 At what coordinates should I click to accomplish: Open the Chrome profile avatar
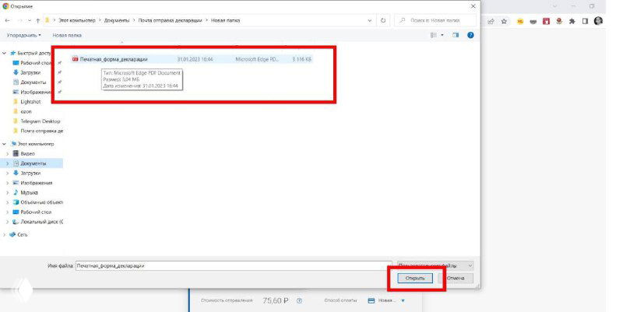(x=598, y=21)
